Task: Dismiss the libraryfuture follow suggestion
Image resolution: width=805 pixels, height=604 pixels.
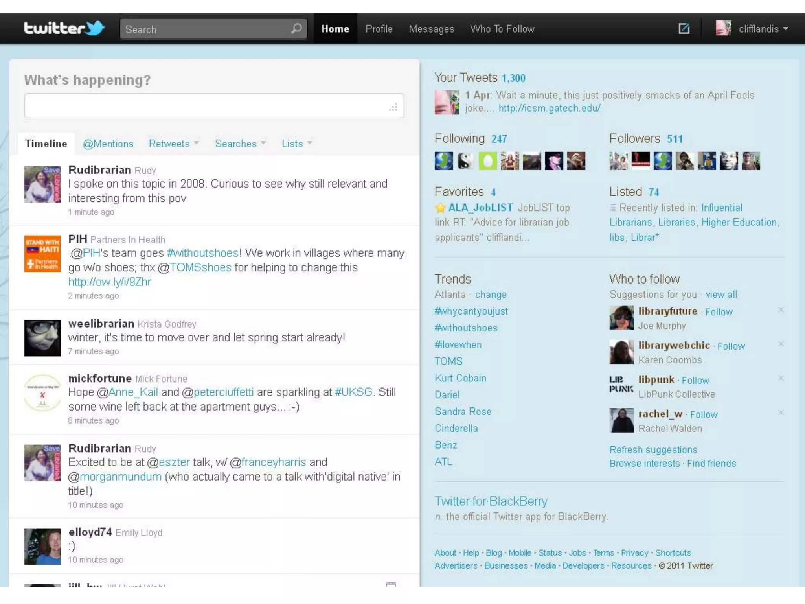Action: pos(781,310)
